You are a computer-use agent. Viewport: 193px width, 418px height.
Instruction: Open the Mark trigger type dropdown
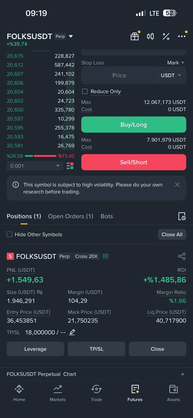point(176,63)
